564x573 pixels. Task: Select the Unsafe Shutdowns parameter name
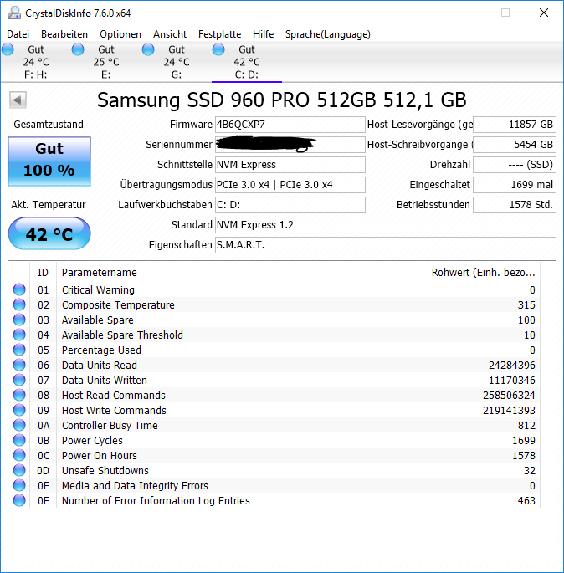pos(105,471)
